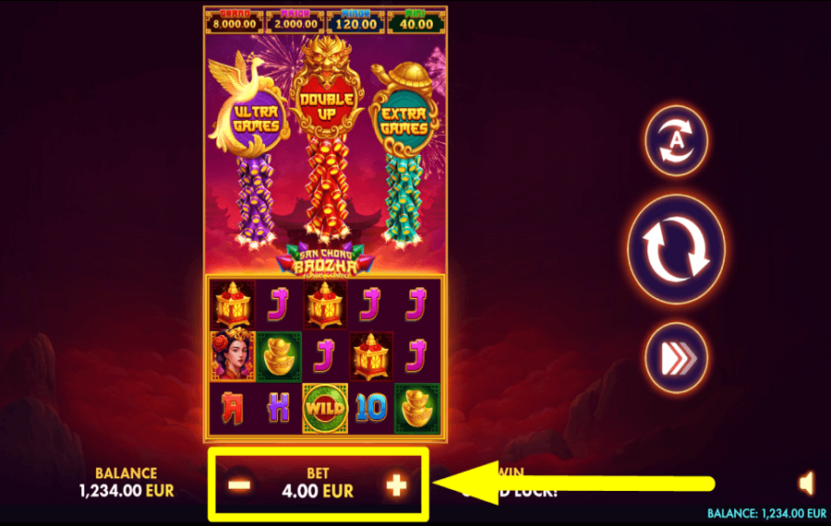Click the San Chong Baozha game logo

click(x=325, y=260)
